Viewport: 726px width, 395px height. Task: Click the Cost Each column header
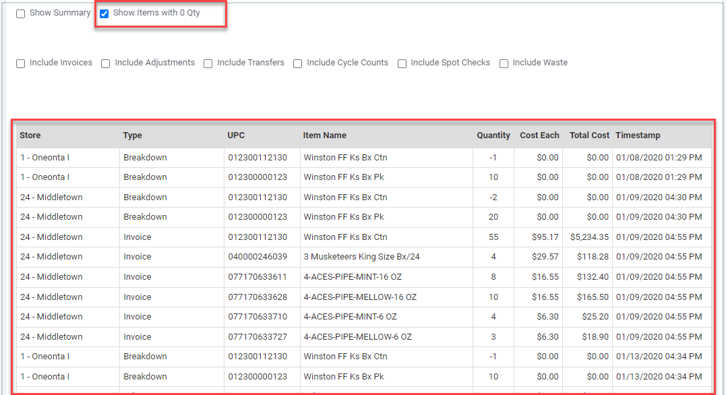pyautogui.click(x=539, y=135)
